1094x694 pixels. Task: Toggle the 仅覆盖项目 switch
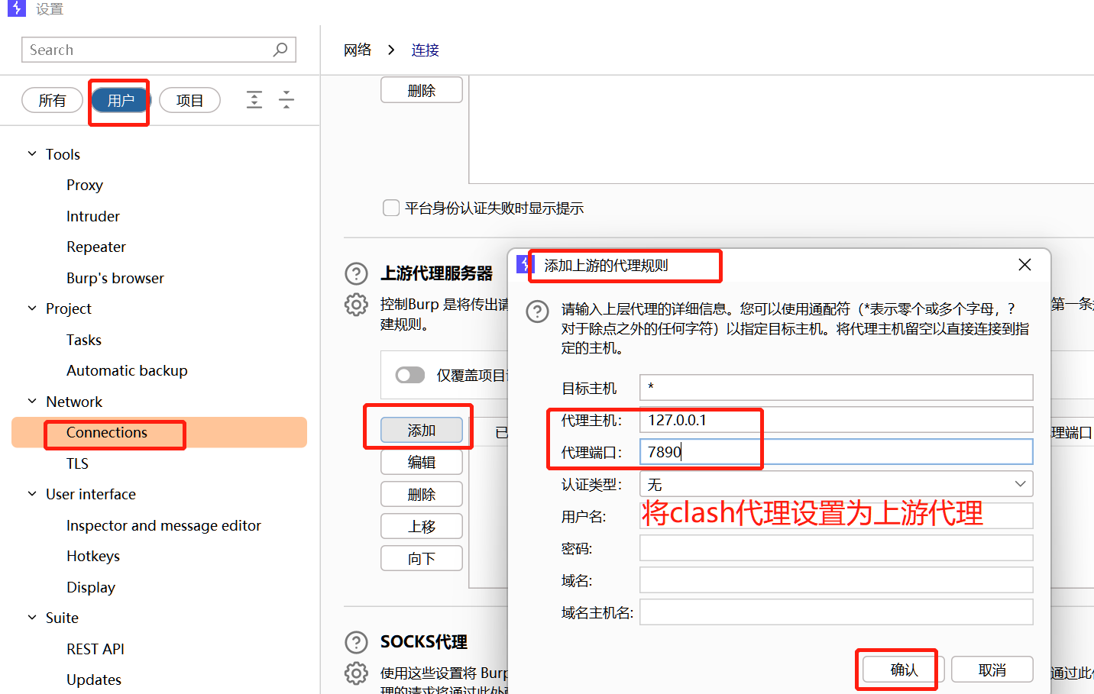(410, 375)
